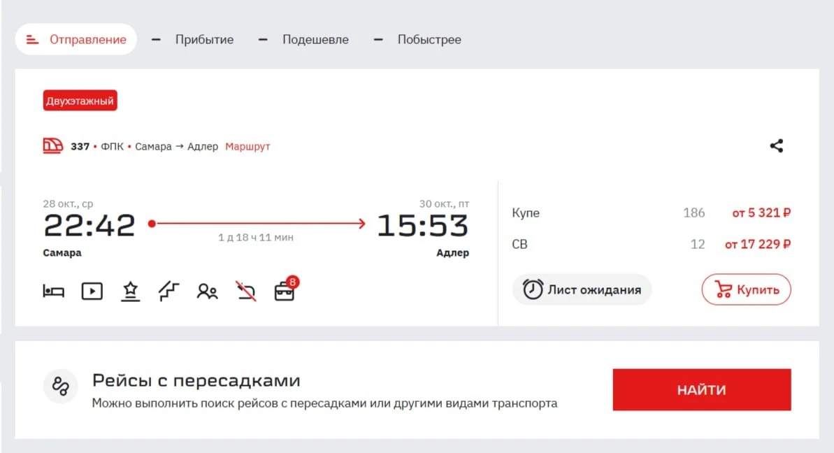
Task: Click arrival date 30 окт., пт
Action: (444, 203)
